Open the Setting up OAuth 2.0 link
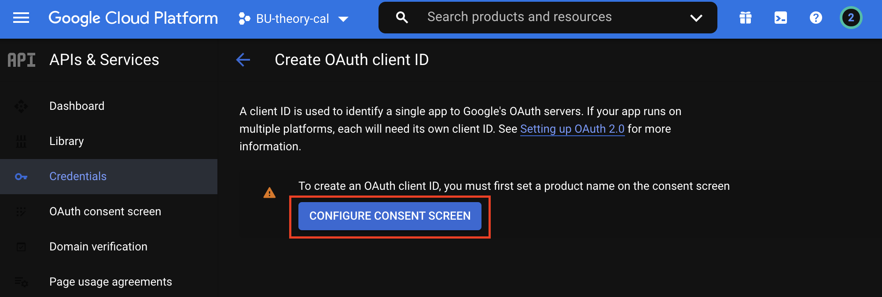882x297 pixels. coord(572,129)
